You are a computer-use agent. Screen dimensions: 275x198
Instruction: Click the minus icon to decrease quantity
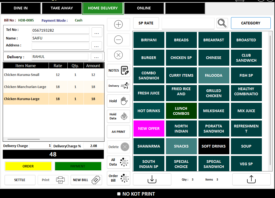(118, 40)
